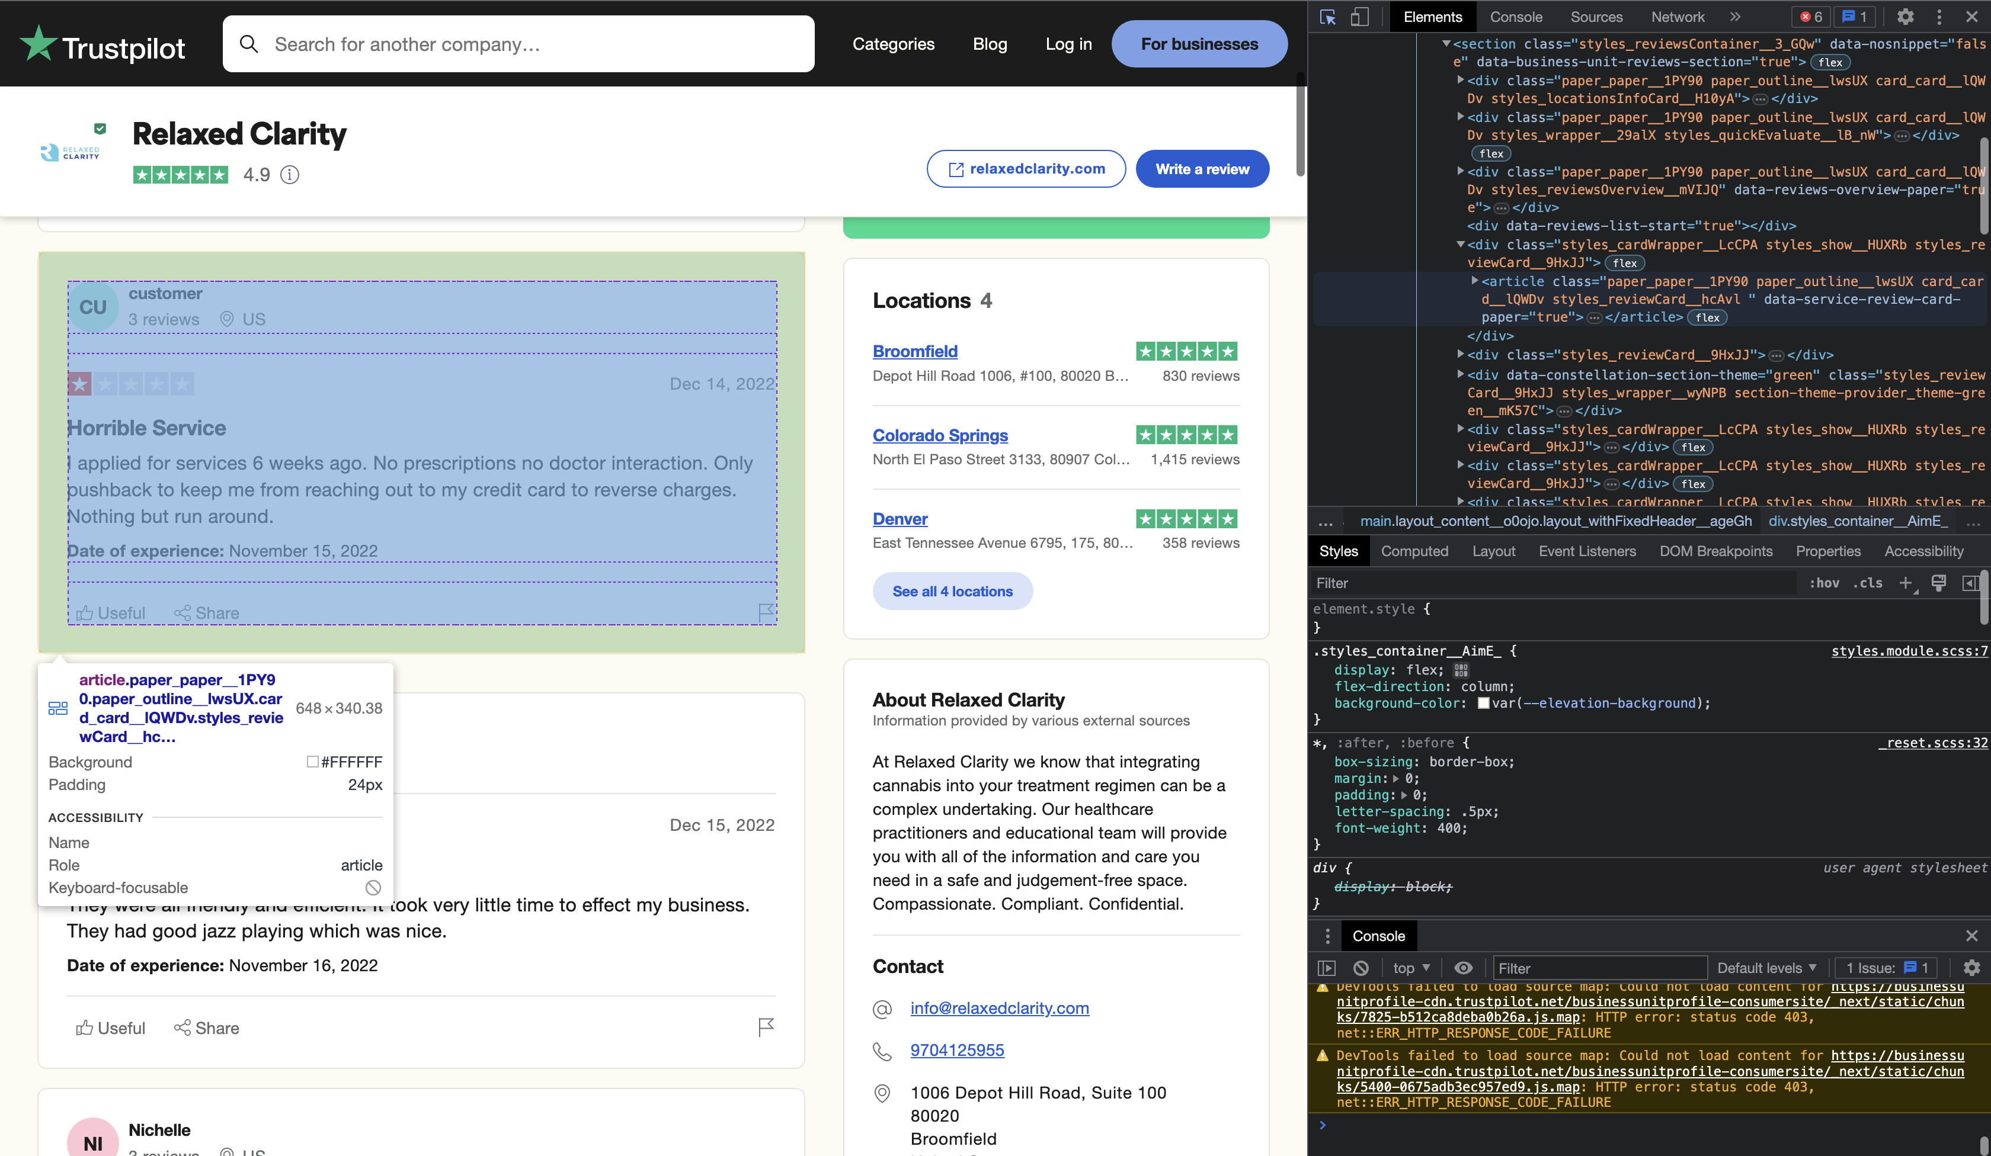Focus the Search for another company field
Screen dimensions: 1991x1156
click(518, 43)
